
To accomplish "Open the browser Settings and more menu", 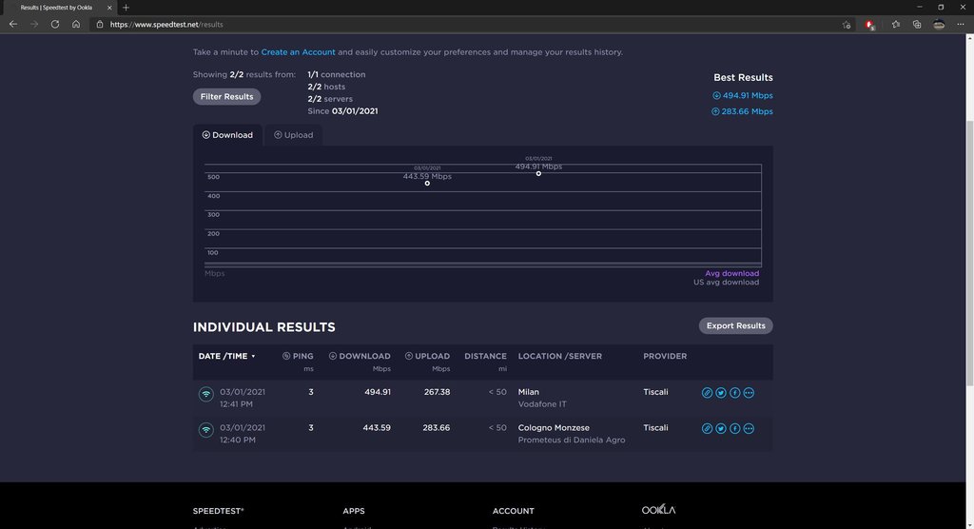I will click(961, 24).
